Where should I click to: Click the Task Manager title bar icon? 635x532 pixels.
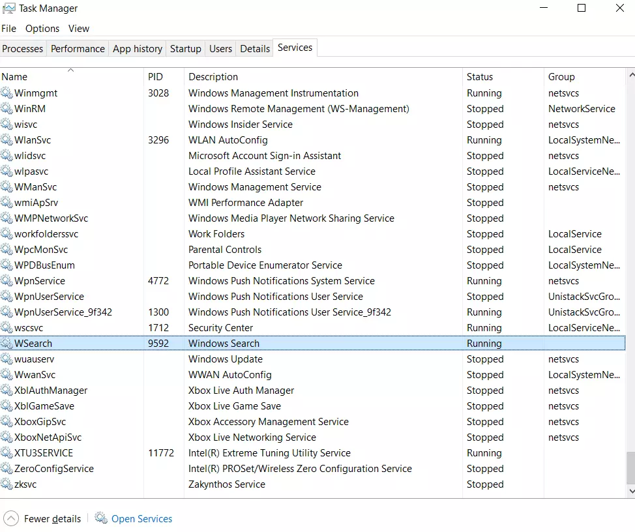(8, 8)
